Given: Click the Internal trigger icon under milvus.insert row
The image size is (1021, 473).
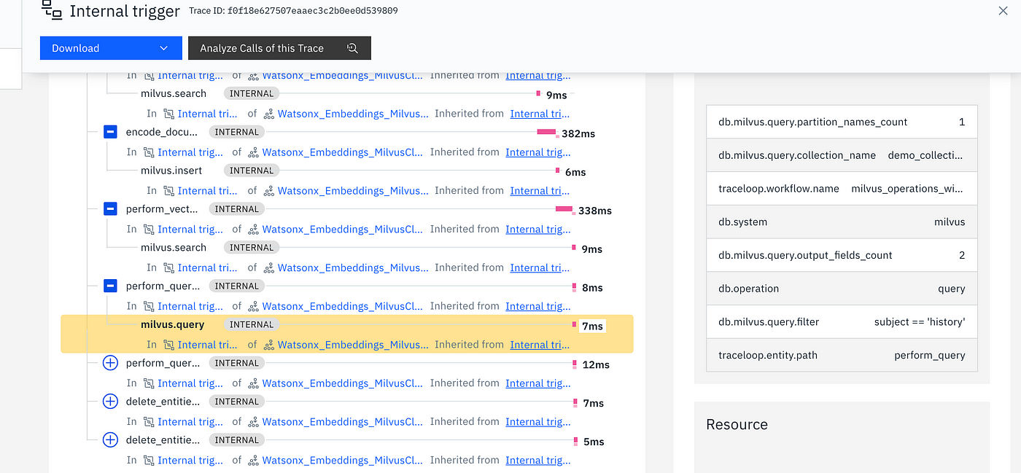Looking at the screenshot, I should coord(168,191).
